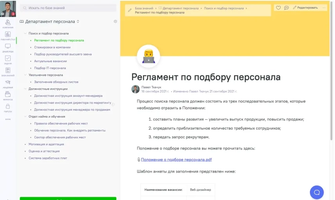Screen dimensions: 335x200
Task: Open Рабочий стол from the sidebar
Action: [8, 36]
